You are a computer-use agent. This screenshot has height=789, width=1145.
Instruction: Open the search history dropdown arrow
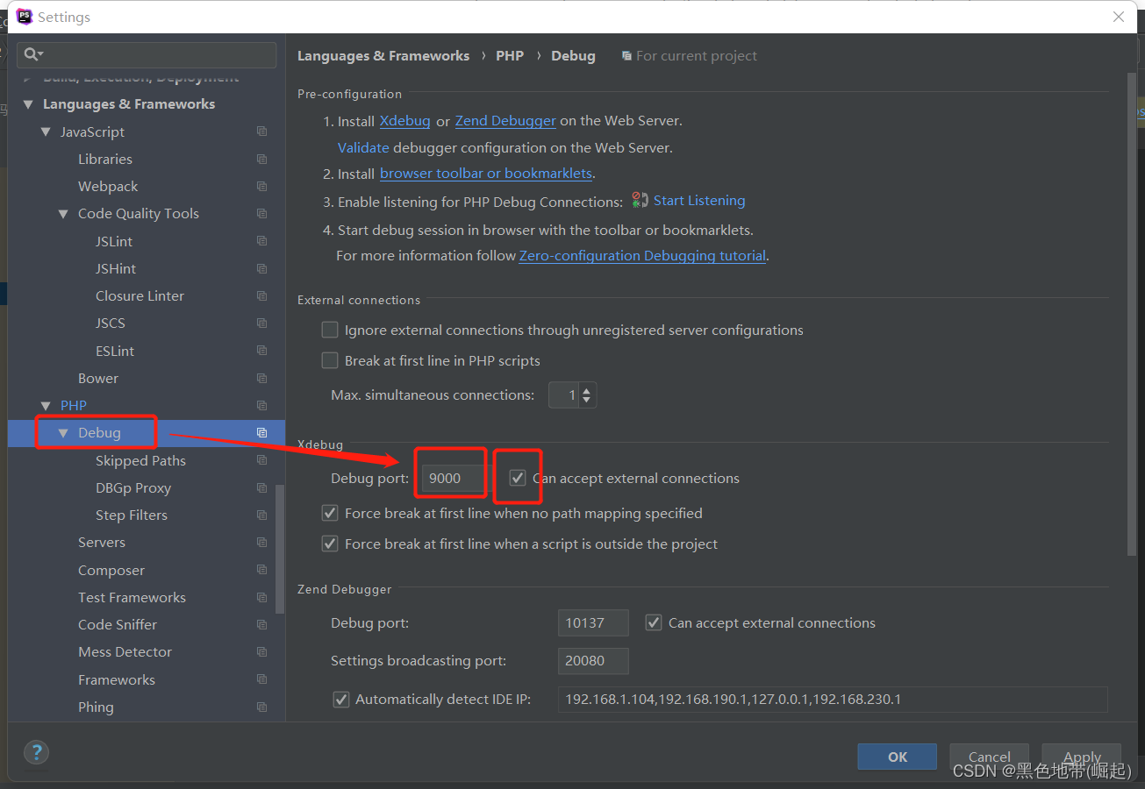click(x=40, y=55)
